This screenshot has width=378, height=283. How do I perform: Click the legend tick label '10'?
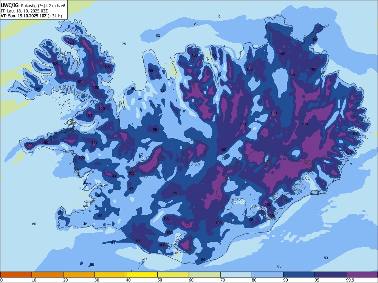click(x=34, y=280)
